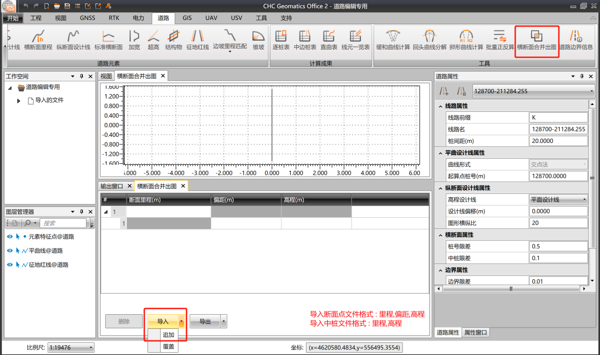Click the 征地红线 tool icon
The image size is (600, 355).
tap(197, 40)
